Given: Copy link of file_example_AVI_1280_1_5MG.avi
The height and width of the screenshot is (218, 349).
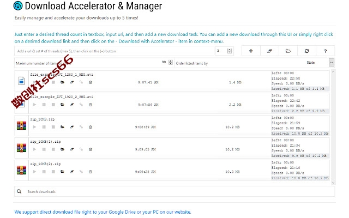Looking at the screenshot, I should click(x=81, y=82).
